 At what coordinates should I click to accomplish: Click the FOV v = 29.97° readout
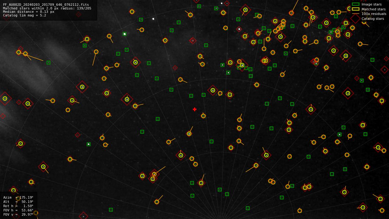coord(18,214)
